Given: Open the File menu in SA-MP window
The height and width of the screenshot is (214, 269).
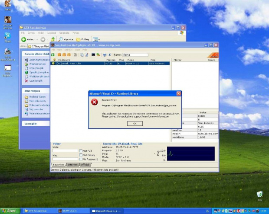Looking at the screenshot, I should pyautogui.click(x=53, y=50).
